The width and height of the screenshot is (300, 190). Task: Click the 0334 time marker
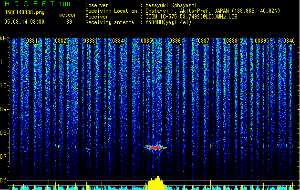pyautogui.click(x=118, y=40)
